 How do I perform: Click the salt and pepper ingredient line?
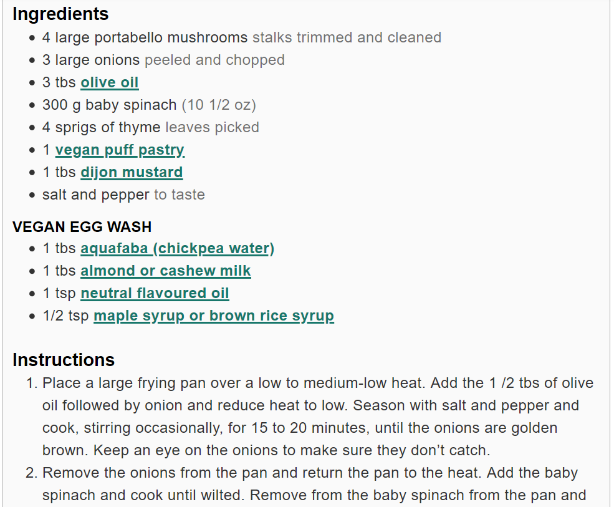(123, 195)
